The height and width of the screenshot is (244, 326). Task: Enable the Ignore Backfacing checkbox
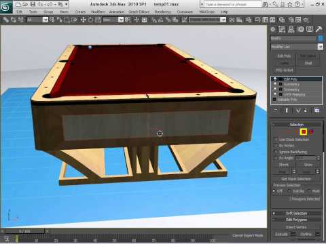tap(276, 152)
